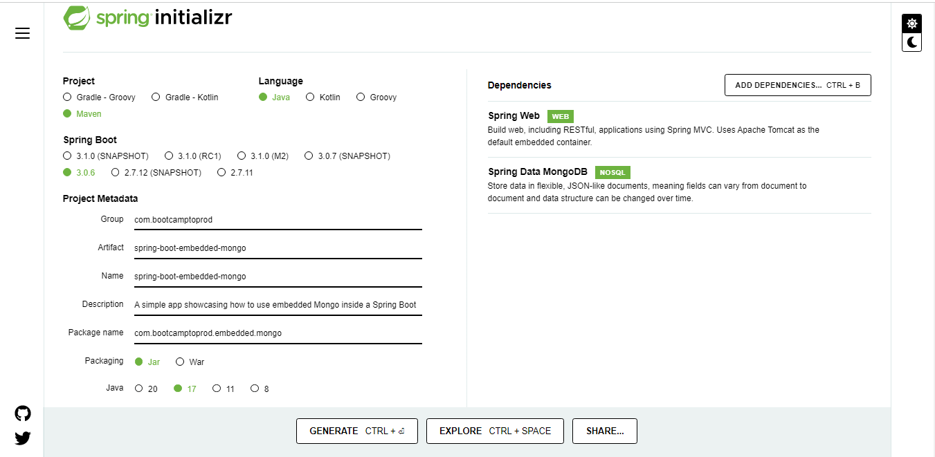Click the GENERATE button

pyautogui.click(x=356, y=431)
